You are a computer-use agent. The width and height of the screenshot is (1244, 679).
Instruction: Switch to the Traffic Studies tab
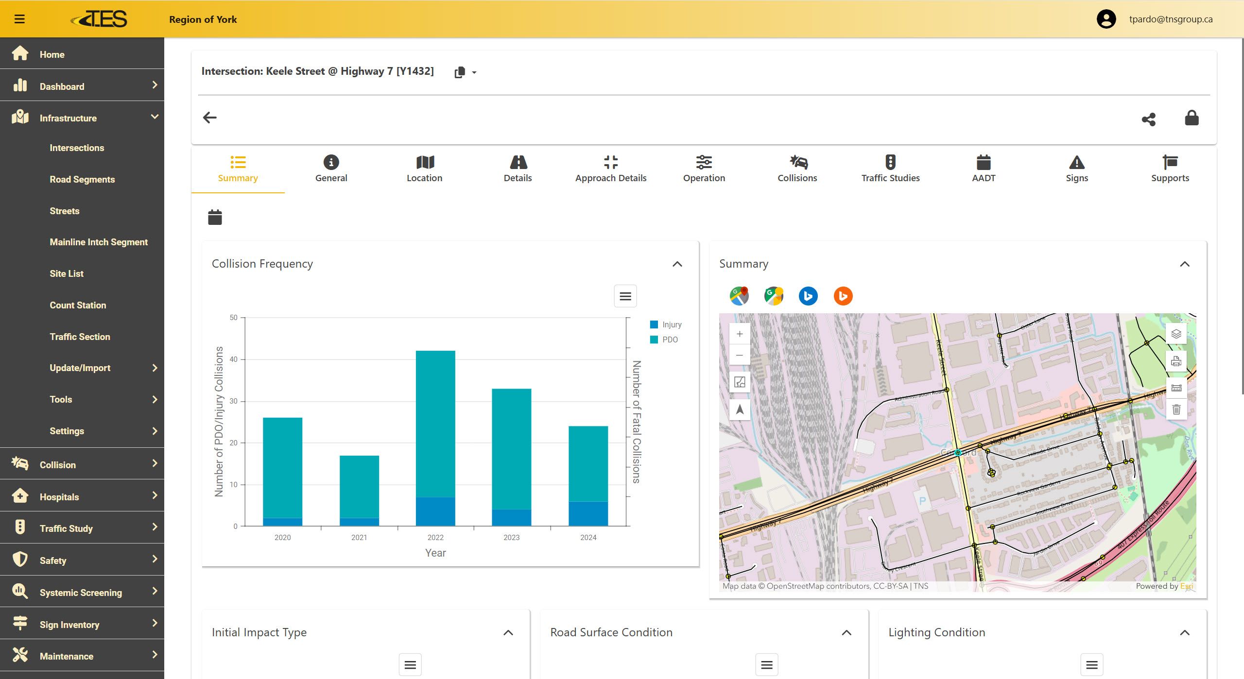tap(890, 169)
